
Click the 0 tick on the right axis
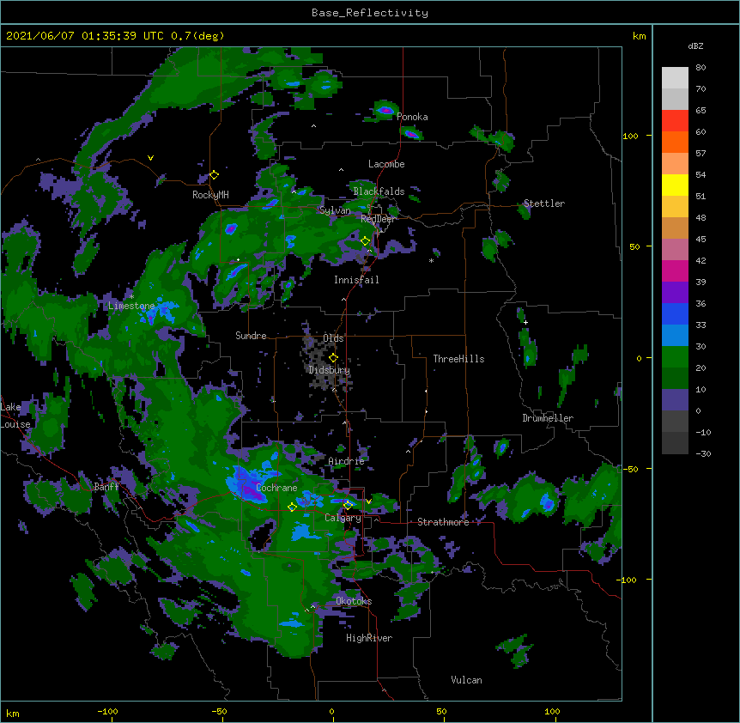click(x=639, y=358)
